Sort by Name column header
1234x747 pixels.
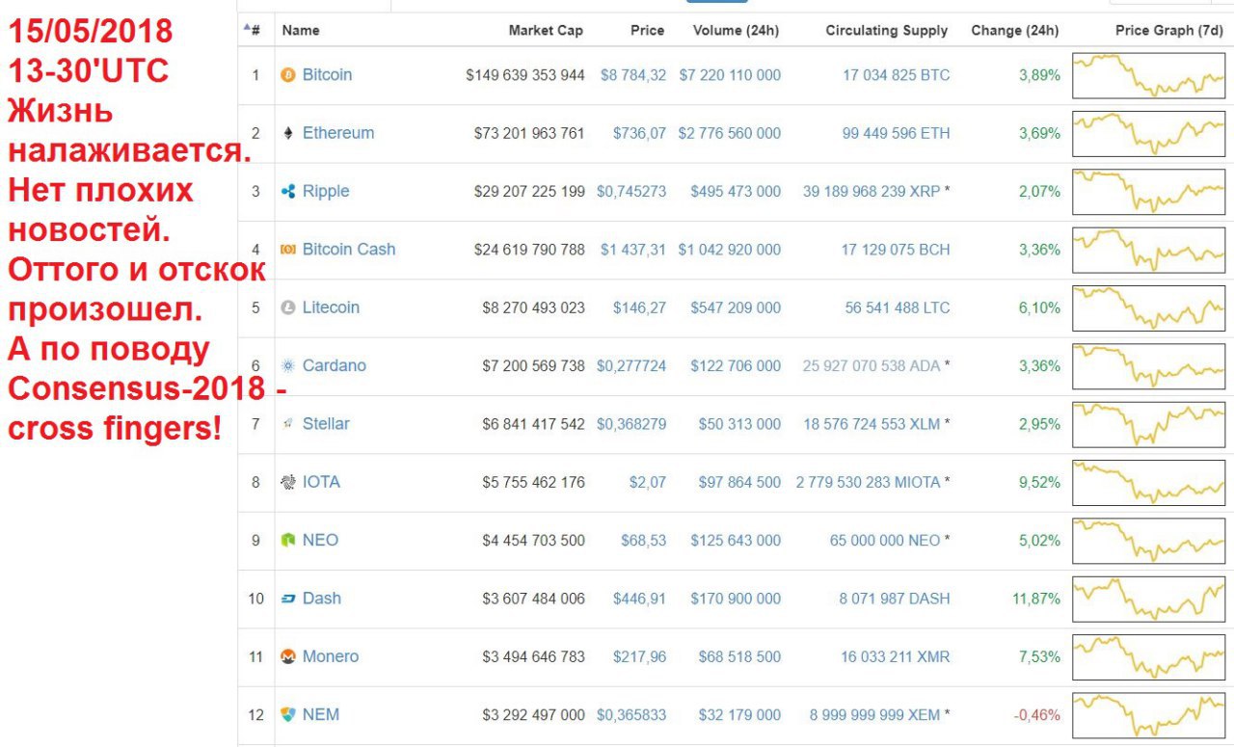click(x=301, y=30)
